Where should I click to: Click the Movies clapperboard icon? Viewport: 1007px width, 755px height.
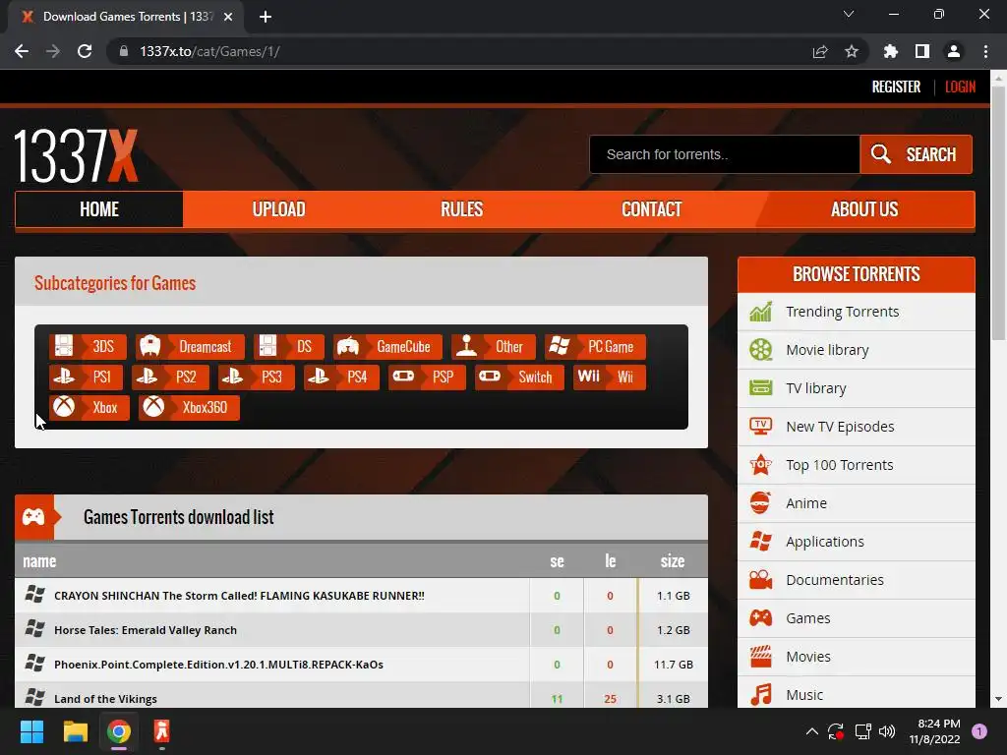[761, 656]
